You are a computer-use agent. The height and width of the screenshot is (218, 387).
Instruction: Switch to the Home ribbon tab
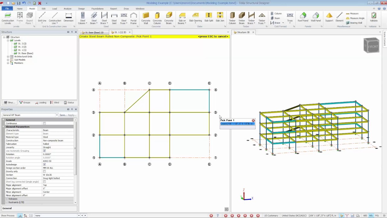pyautogui.click(x=19, y=8)
